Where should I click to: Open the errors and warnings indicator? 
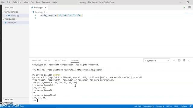pyautogui.click(x=19, y=106)
